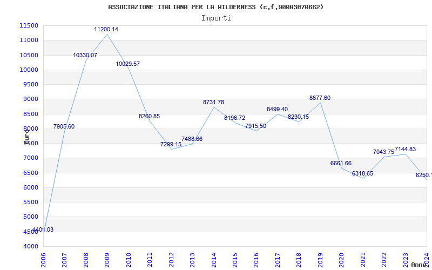The height and width of the screenshot is (270, 432).
Task: Select the 7299.15 data label
Action: point(171,144)
